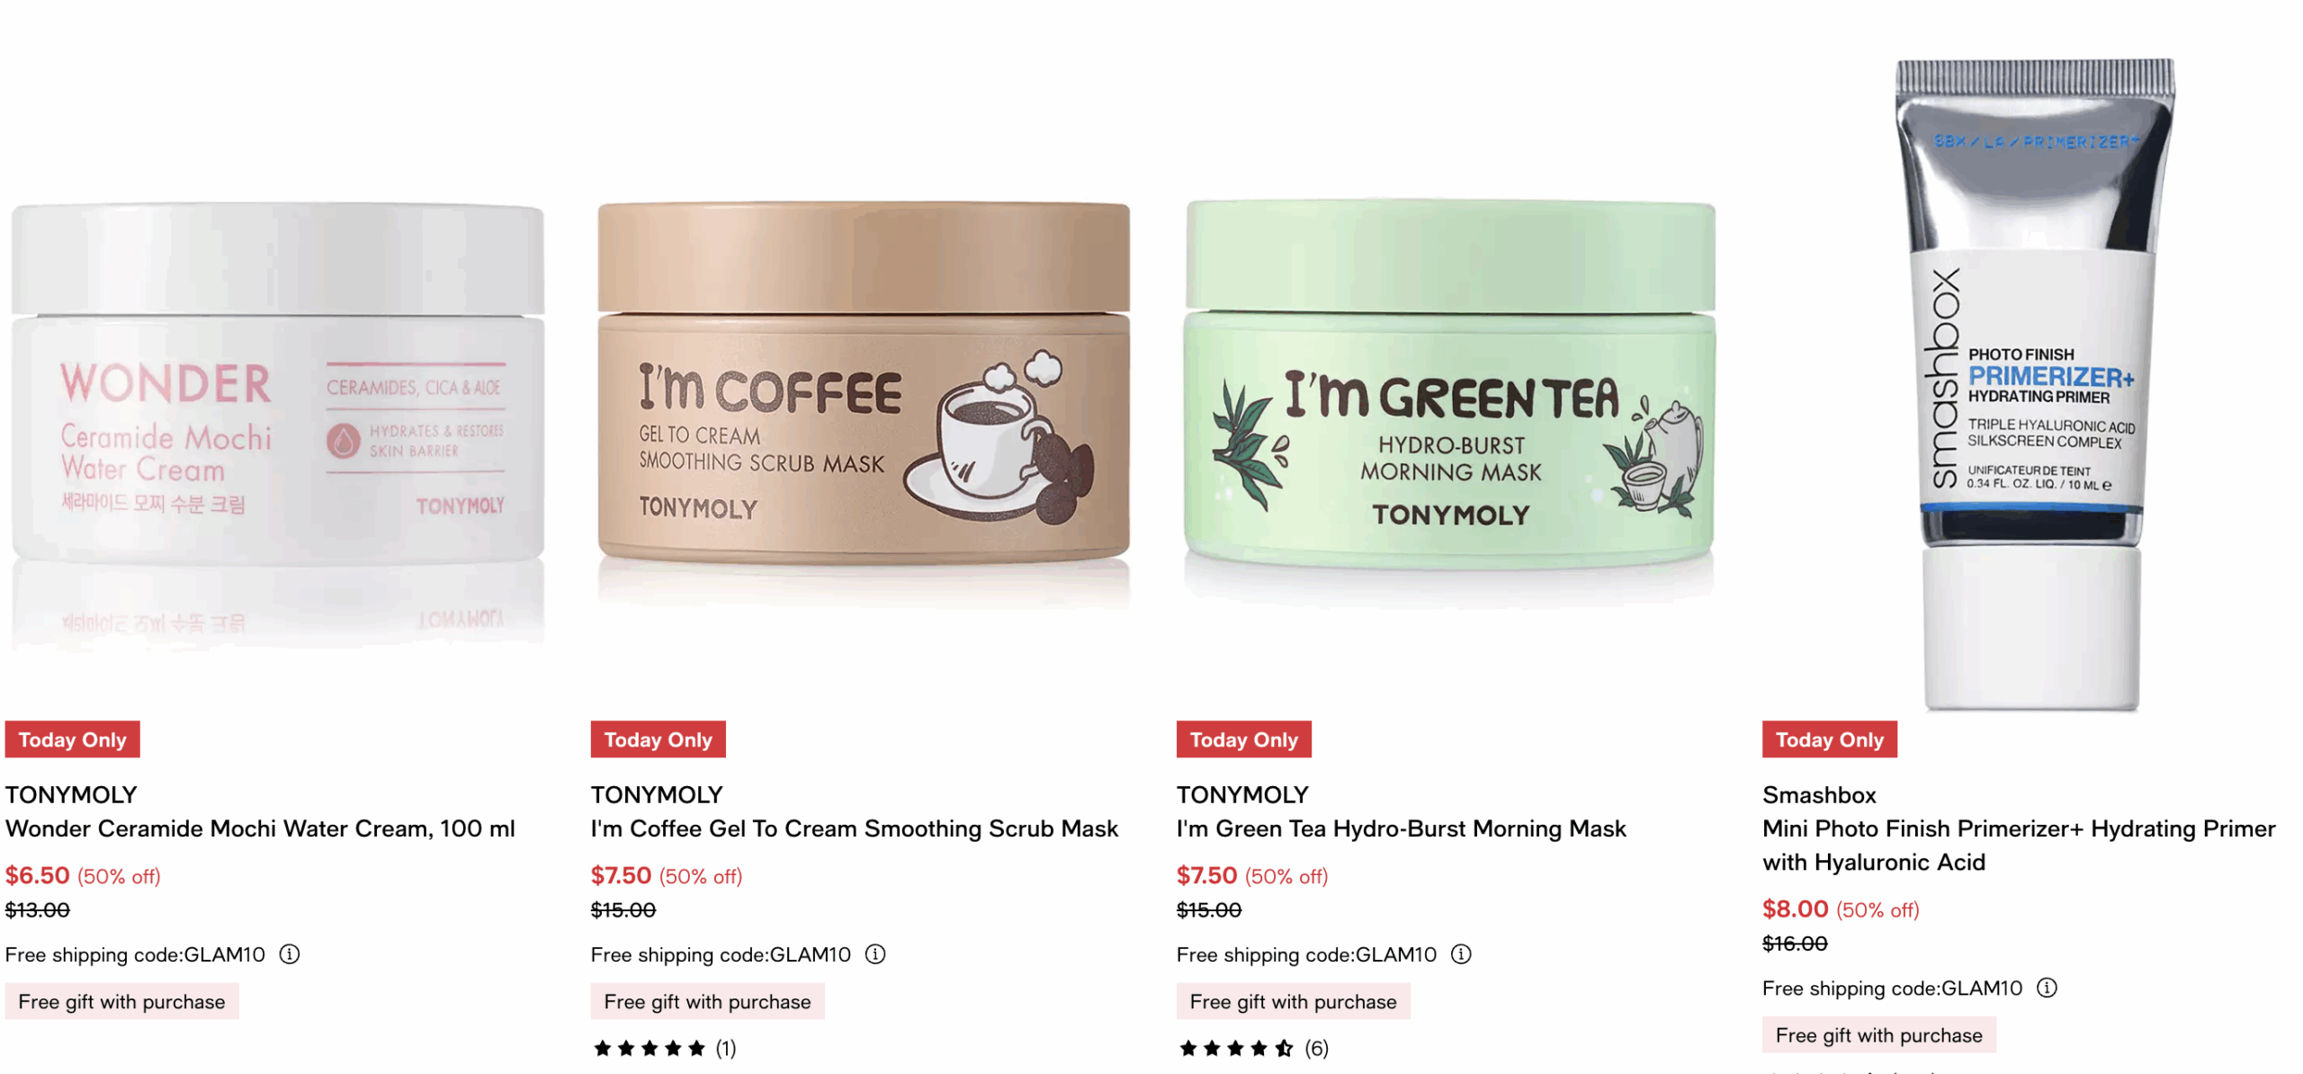Open Wonder Ceramide Mochi Water Cream title link
Viewport: 2303px width, 1074px height.
tap(260, 828)
